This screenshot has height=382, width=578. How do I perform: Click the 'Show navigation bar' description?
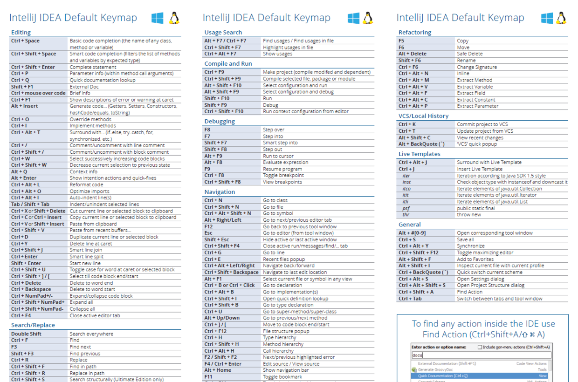[x=286, y=370]
